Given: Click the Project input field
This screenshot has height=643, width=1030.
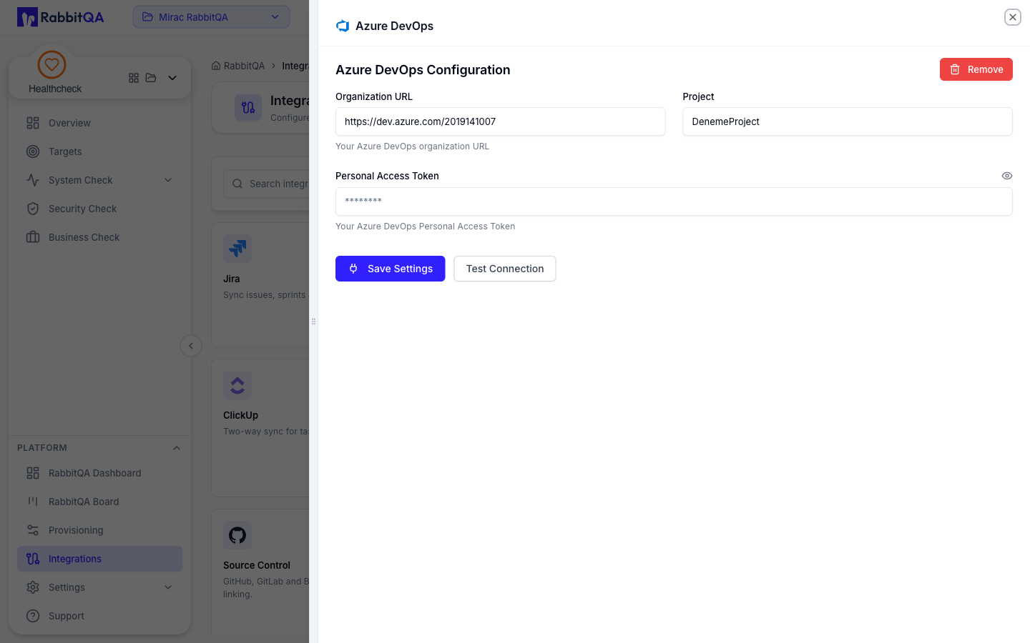Looking at the screenshot, I should (848, 121).
